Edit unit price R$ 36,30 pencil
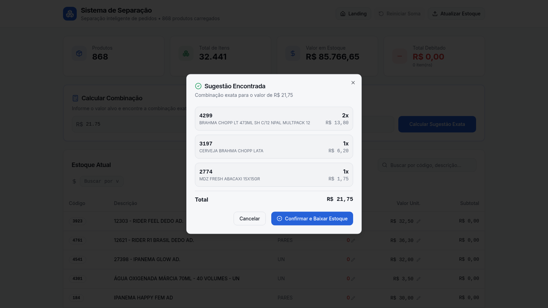 (419, 241)
